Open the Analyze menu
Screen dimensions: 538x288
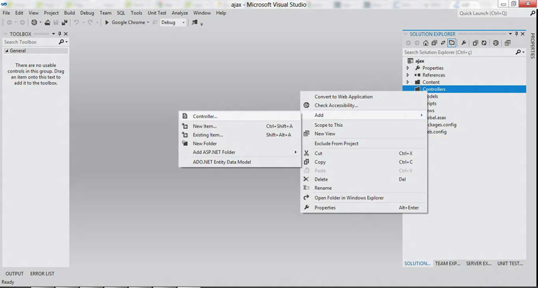180,13
